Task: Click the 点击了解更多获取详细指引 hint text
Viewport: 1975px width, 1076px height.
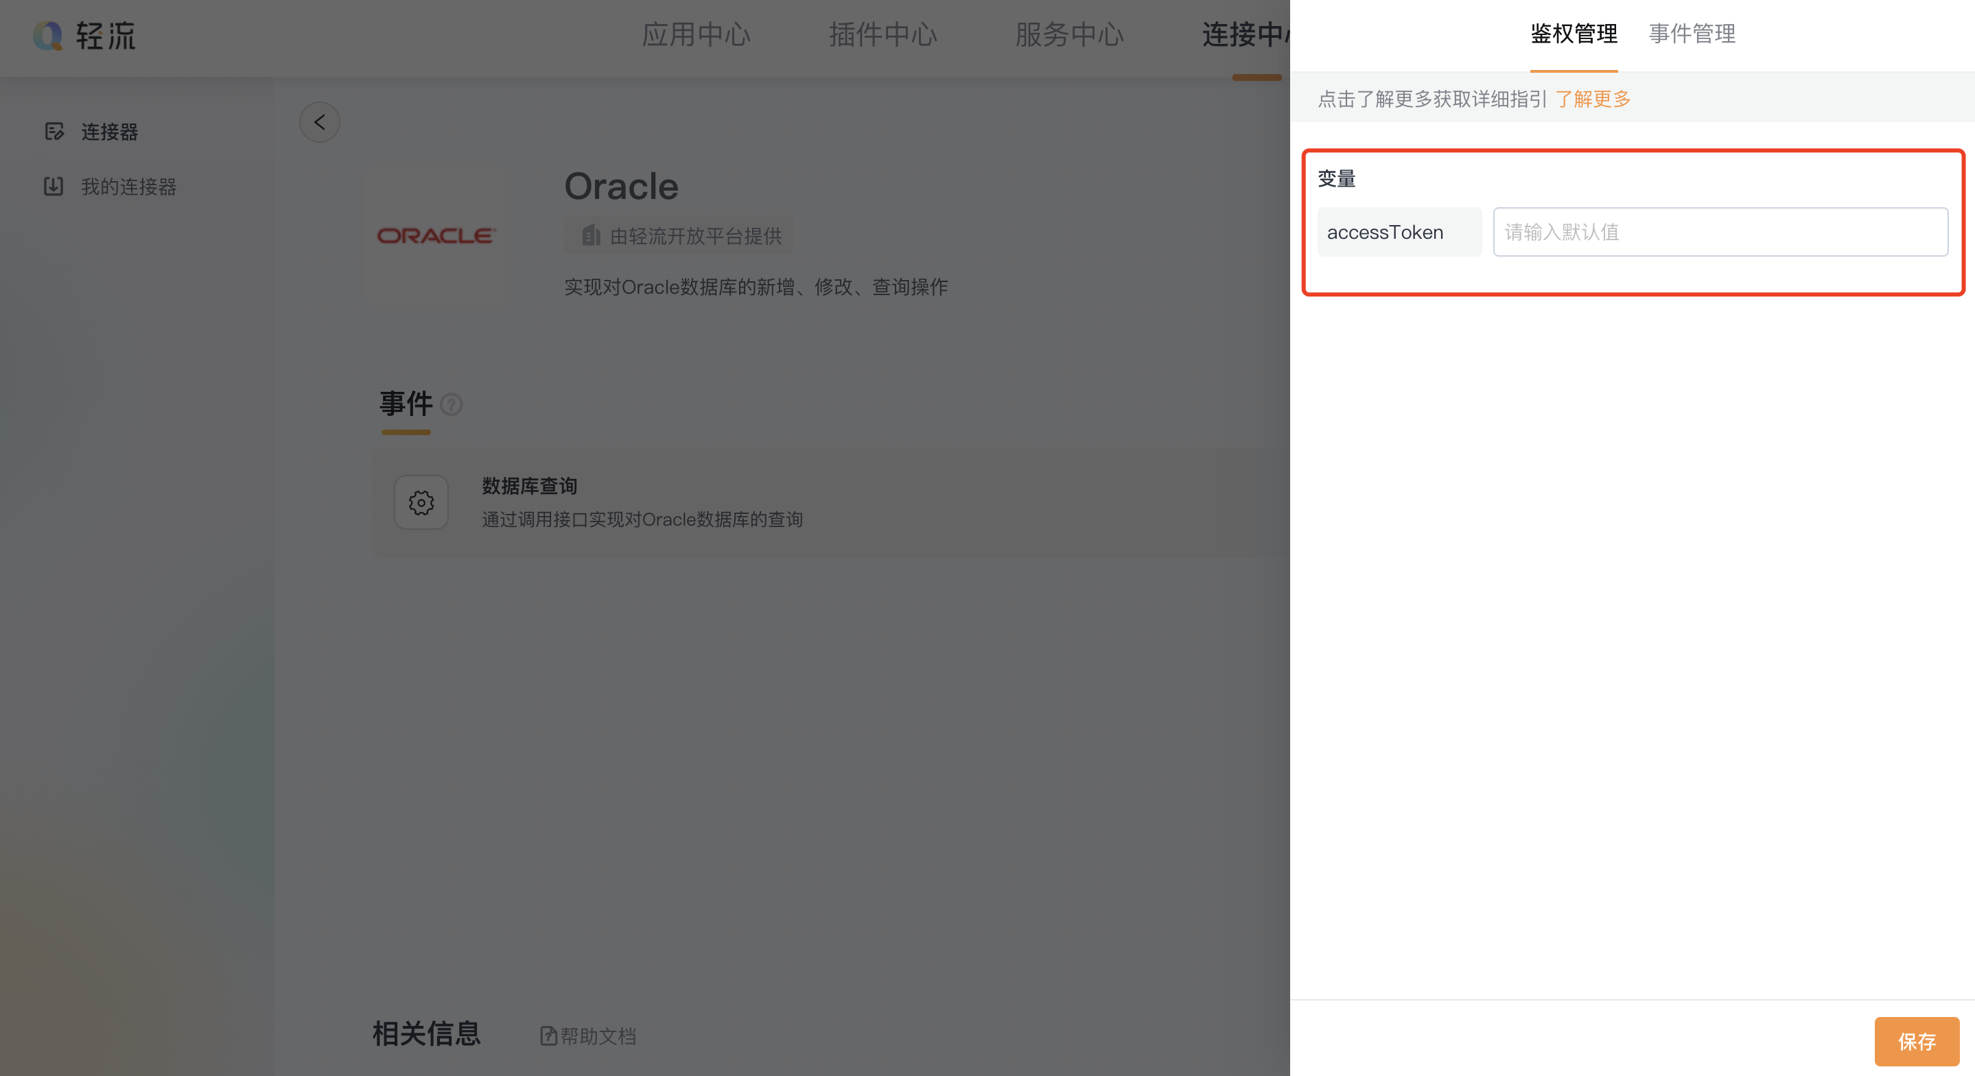Action: [1432, 99]
